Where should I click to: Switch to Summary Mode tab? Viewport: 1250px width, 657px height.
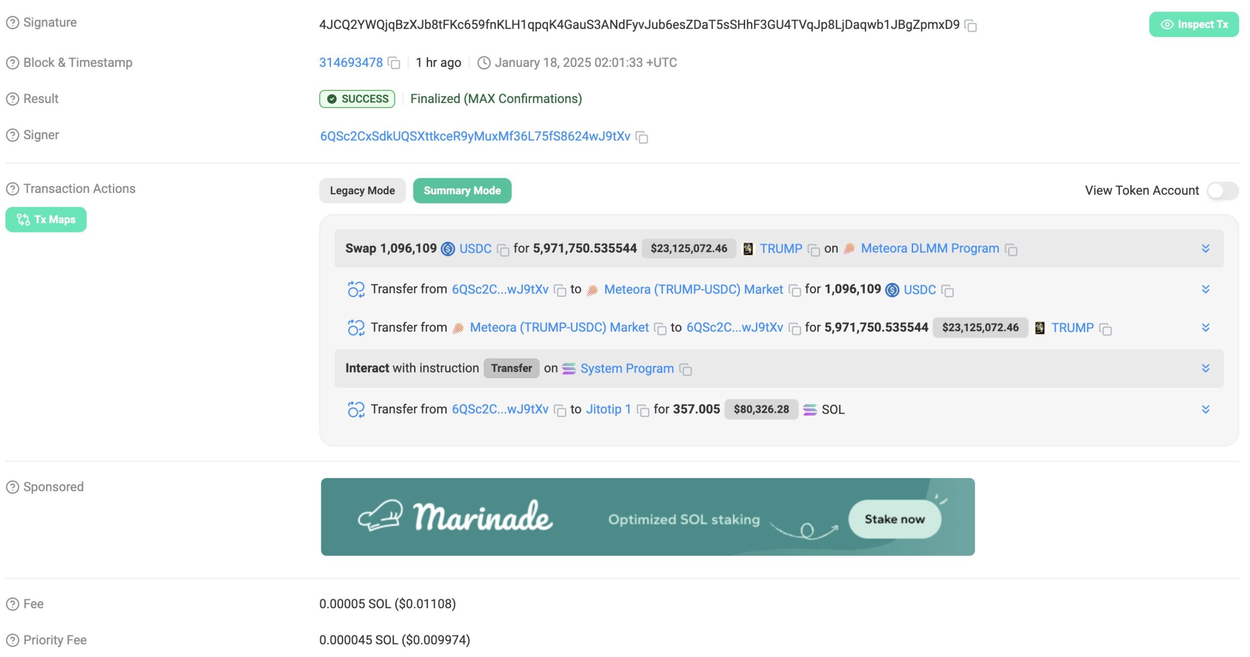462,190
